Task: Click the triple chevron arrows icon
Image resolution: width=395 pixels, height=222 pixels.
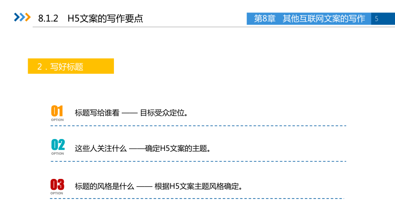Action: click(22, 17)
